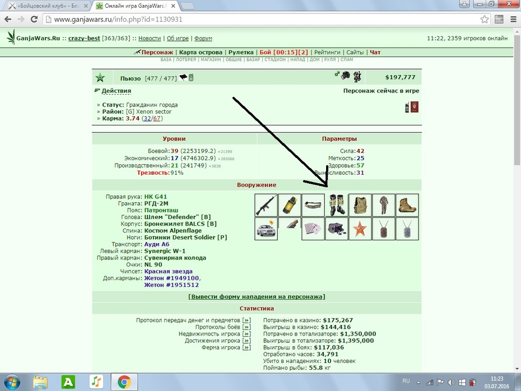Screen dimensions: 521x391
Task: Open the Бой [00:15][2] menu item
Action: click(x=284, y=52)
